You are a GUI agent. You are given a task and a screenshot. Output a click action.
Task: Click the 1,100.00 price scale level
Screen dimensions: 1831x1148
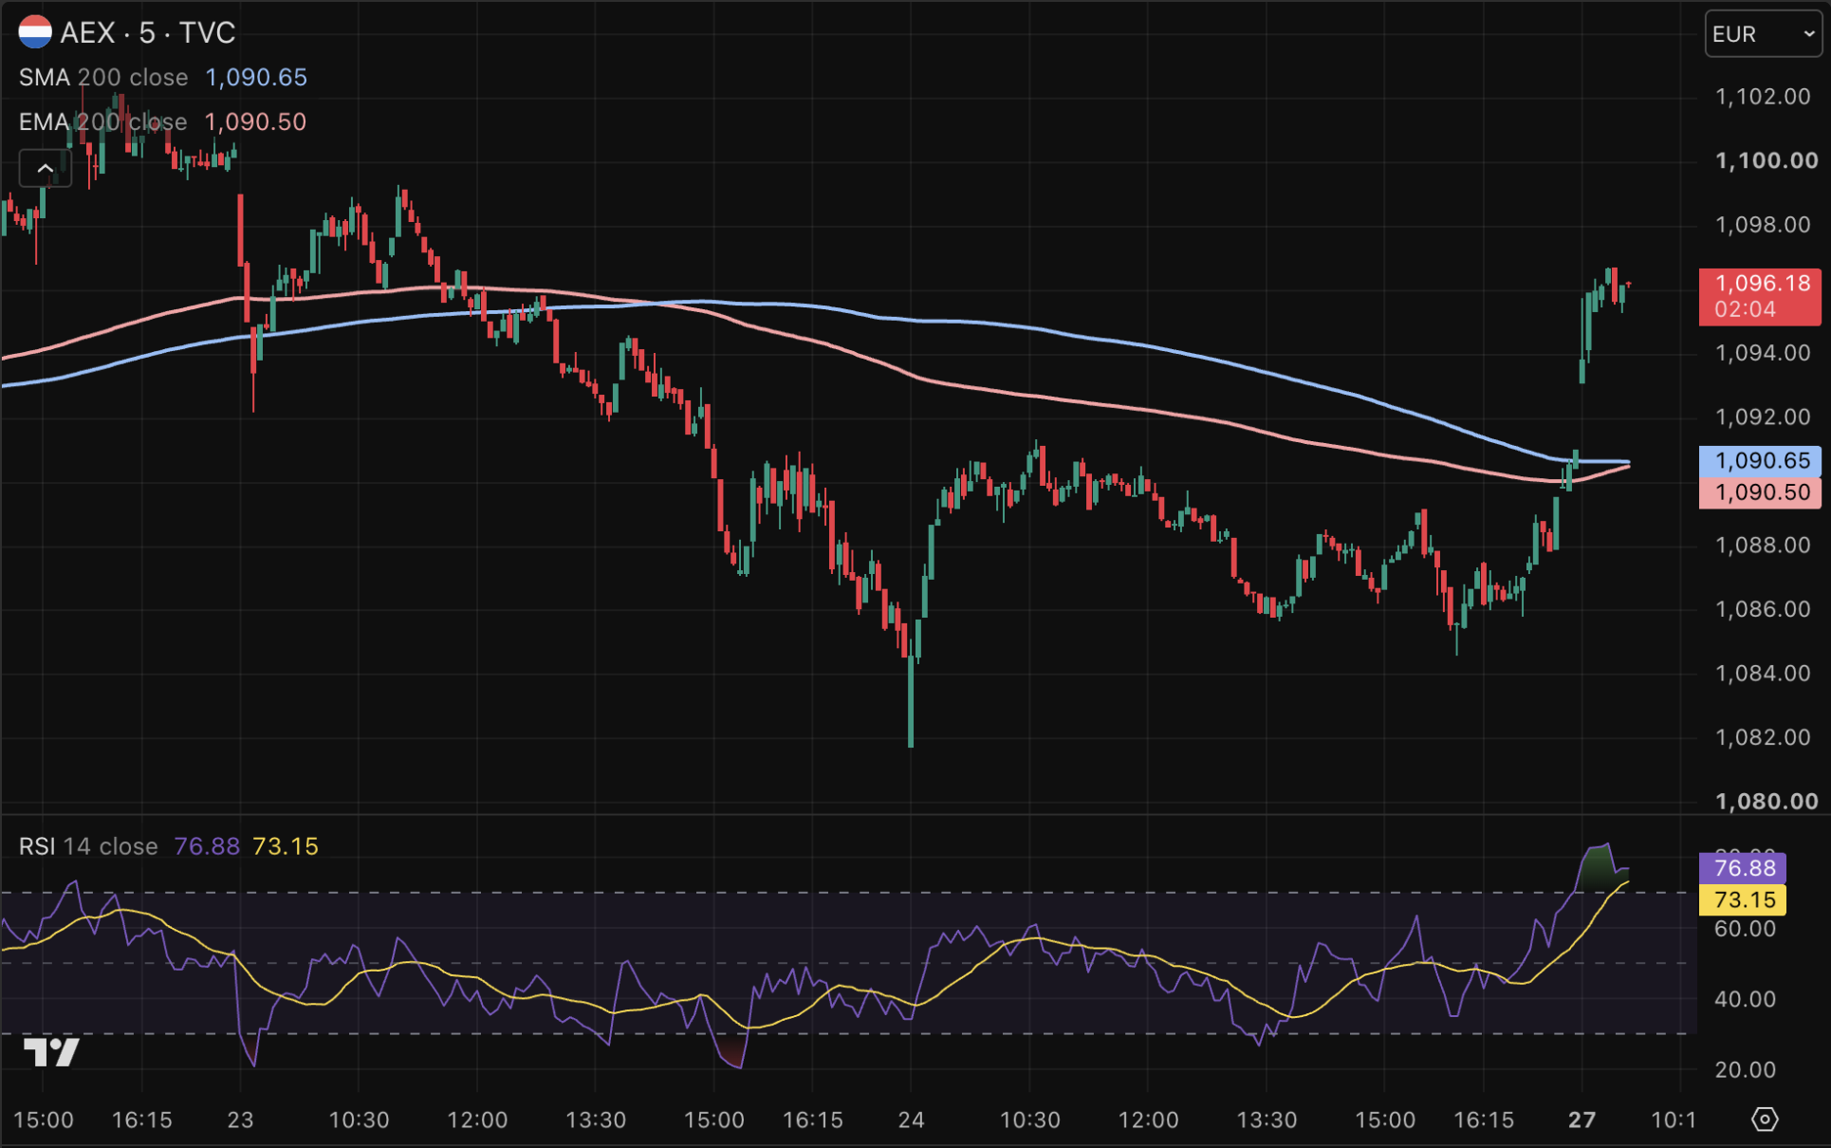pos(1766,160)
